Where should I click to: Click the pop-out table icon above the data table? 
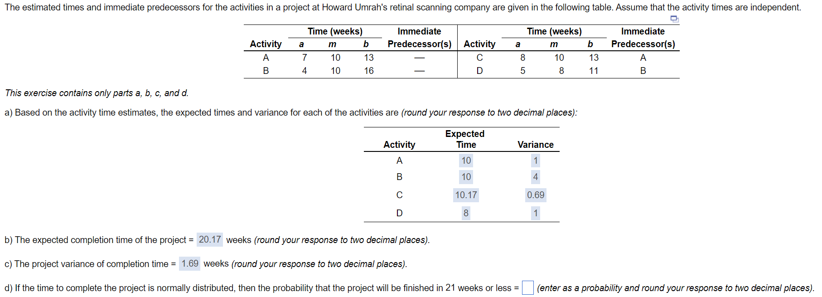(x=674, y=19)
